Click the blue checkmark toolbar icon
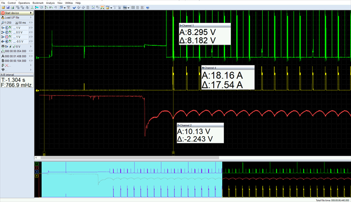The height and width of the screenshot is (202, 351). pos(74,7)
